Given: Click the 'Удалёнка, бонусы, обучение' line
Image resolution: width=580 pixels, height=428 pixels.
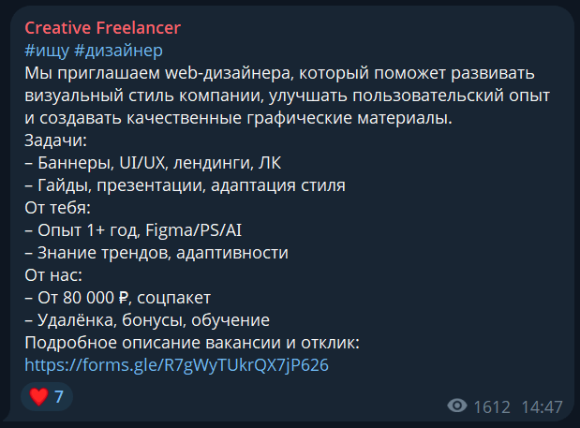Looking at the screenshot, I should pos(147,320).
